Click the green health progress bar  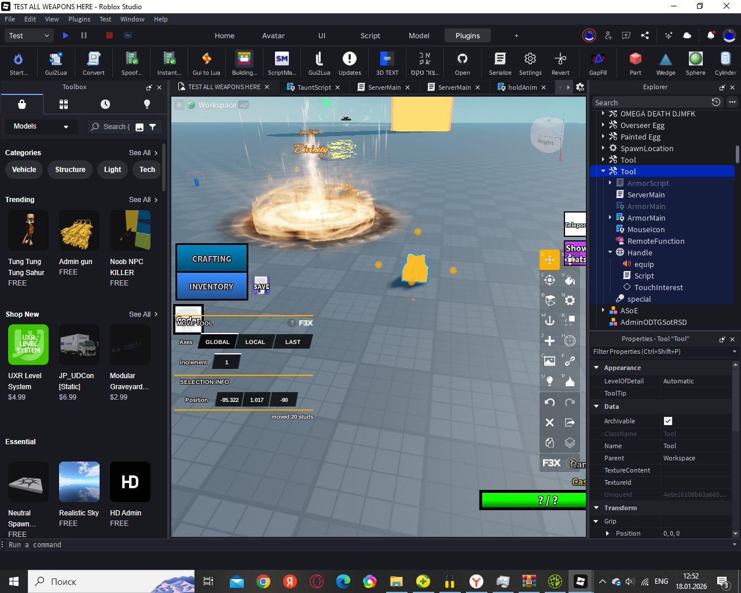pyautogui.click(x=533, y=500)
